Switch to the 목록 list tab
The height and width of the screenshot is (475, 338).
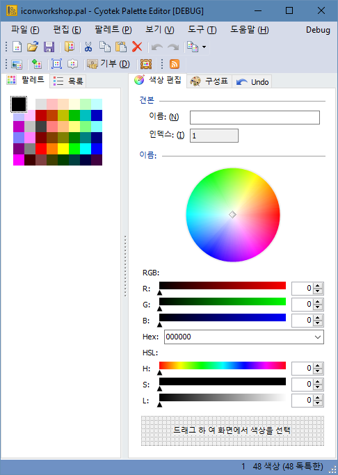click(68, 81)
